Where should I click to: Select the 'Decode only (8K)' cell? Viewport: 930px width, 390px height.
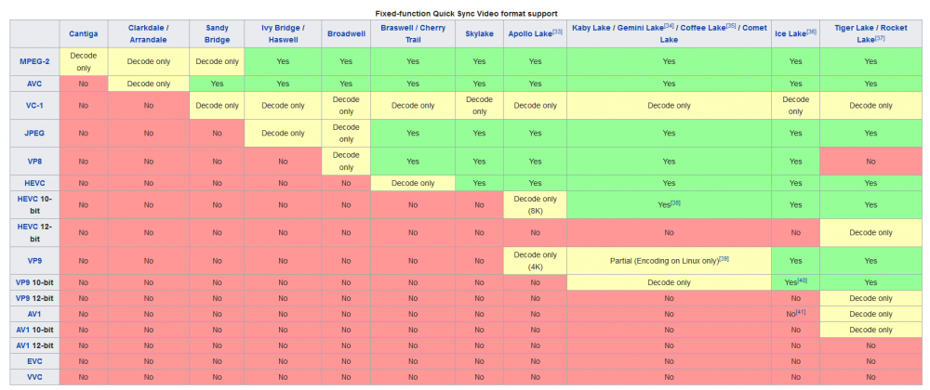click(536, 205)
